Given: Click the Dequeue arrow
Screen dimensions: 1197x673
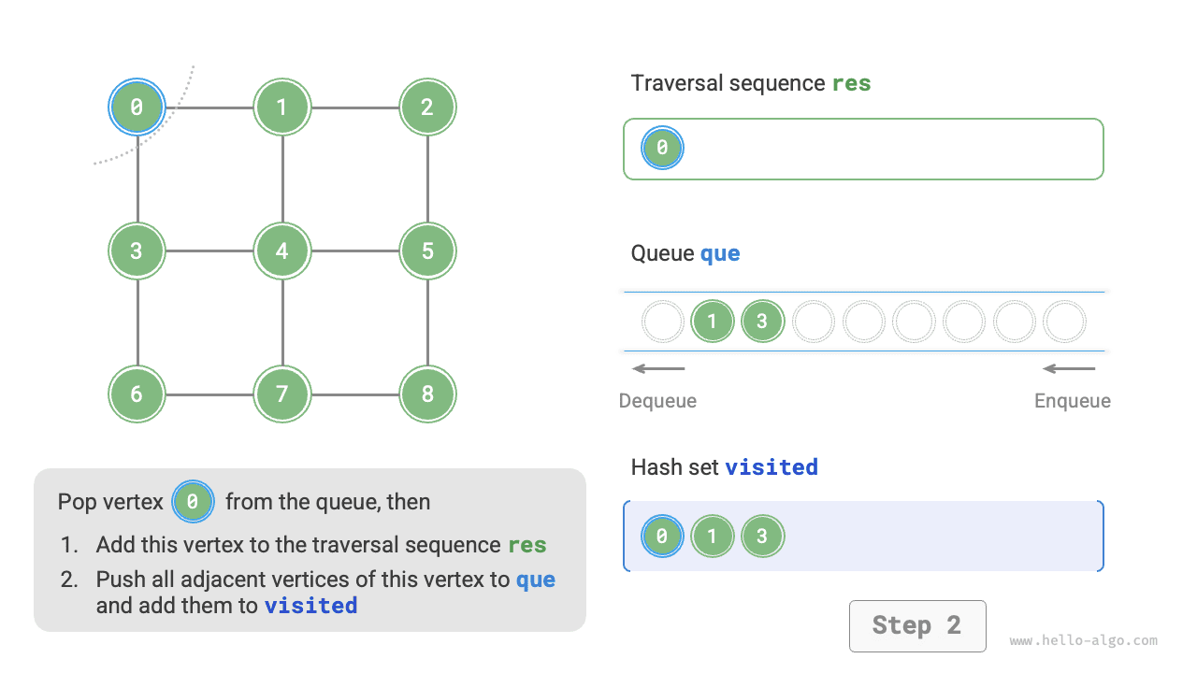Looking at the screenshot, I should pyautogui.click(x=658, y=369).
